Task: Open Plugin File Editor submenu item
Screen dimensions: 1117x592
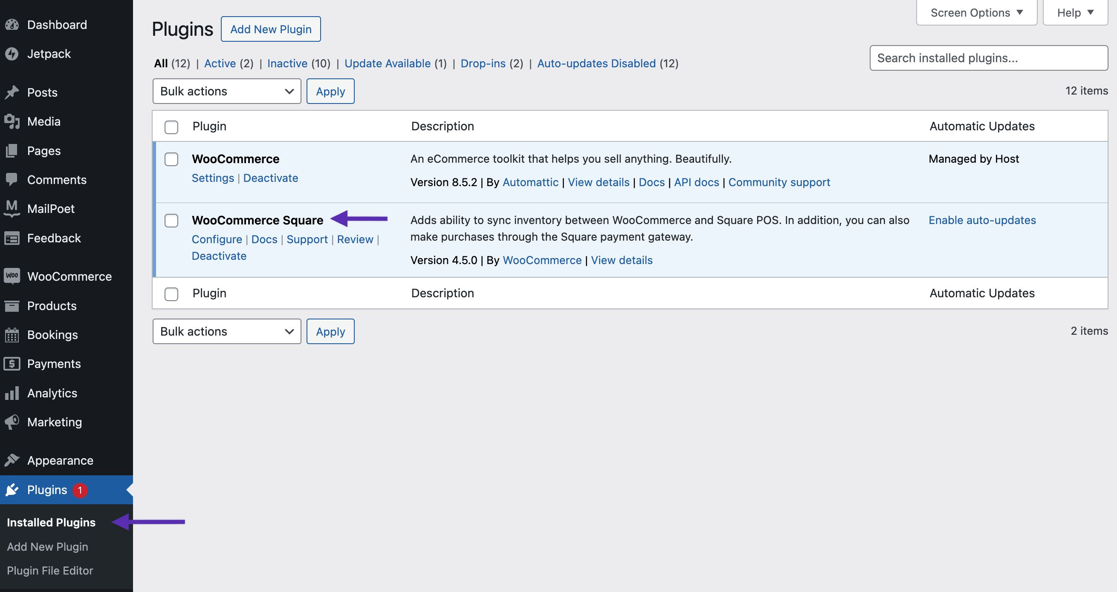Action: (50, 570)
